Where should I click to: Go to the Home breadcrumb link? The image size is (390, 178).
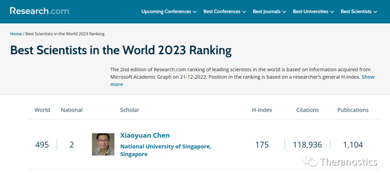coord(16,34)
